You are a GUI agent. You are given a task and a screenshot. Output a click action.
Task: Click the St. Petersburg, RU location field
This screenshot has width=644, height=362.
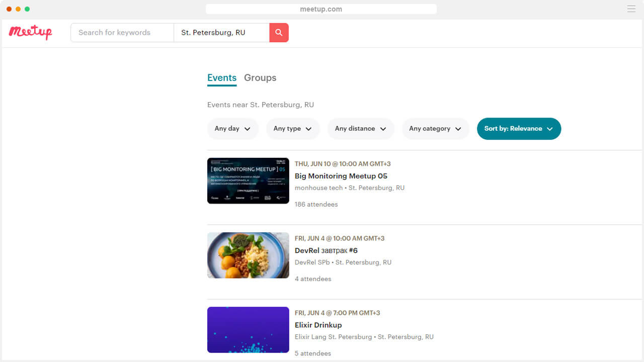click(221, 33)
